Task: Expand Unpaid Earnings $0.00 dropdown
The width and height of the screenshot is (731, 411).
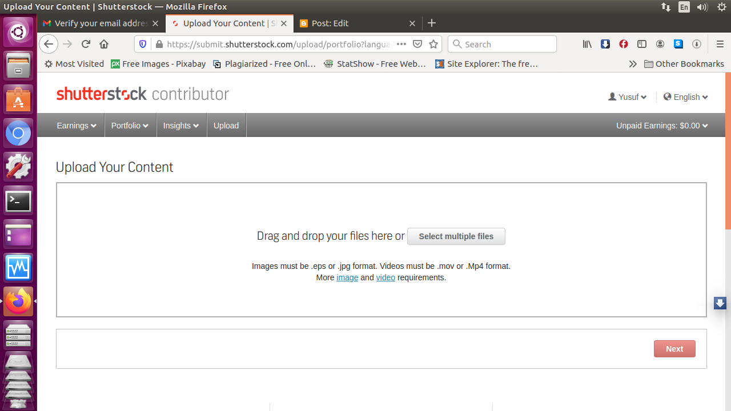Action: tap(662, 126)
